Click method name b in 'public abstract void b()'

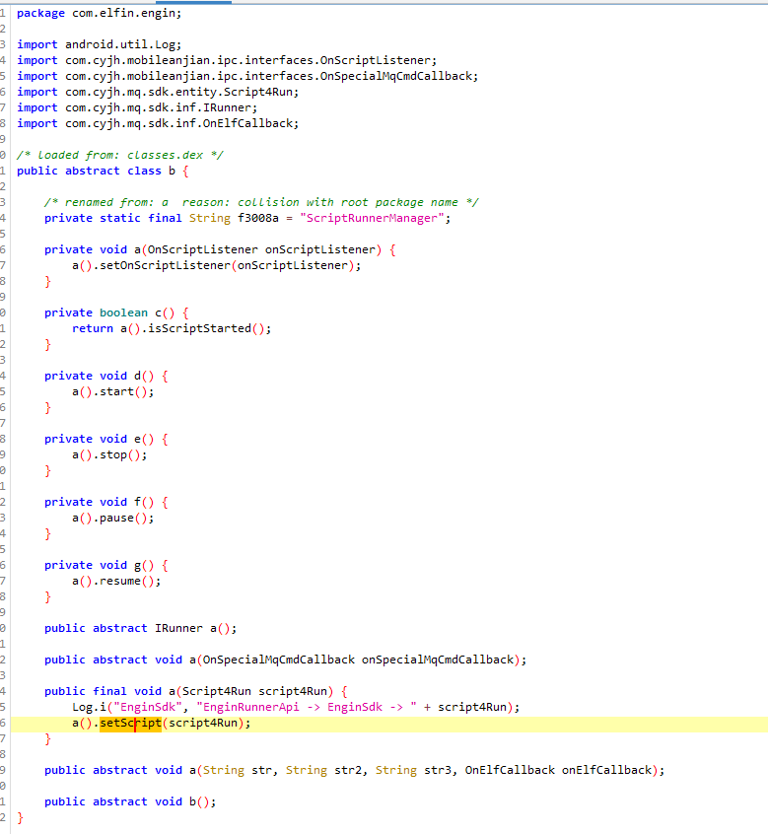pyautogui.click(x=192, y=801)
